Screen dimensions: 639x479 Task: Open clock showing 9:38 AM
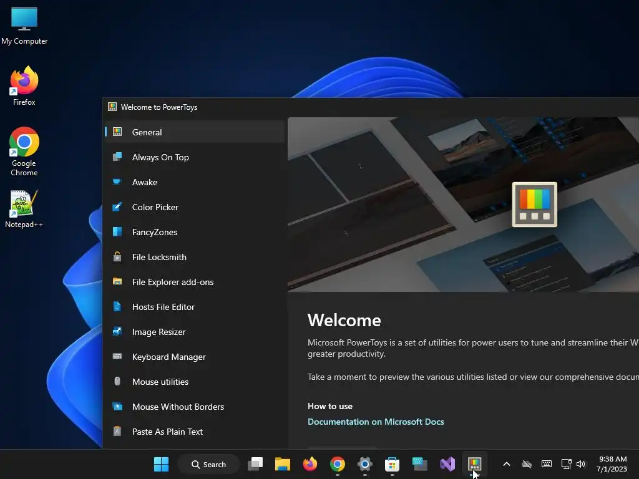(612, 464)
